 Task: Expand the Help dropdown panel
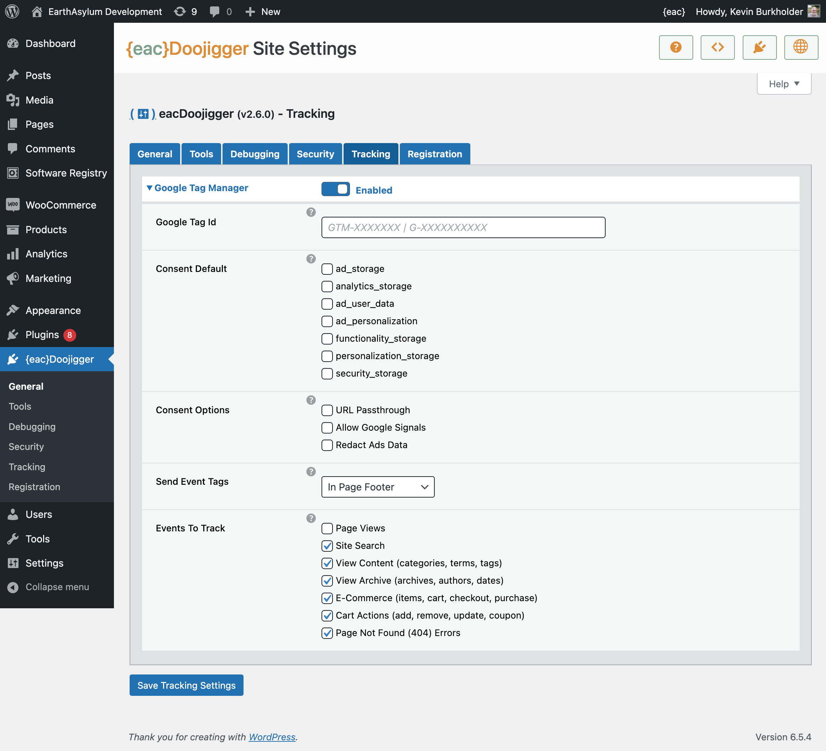point(783,84)
